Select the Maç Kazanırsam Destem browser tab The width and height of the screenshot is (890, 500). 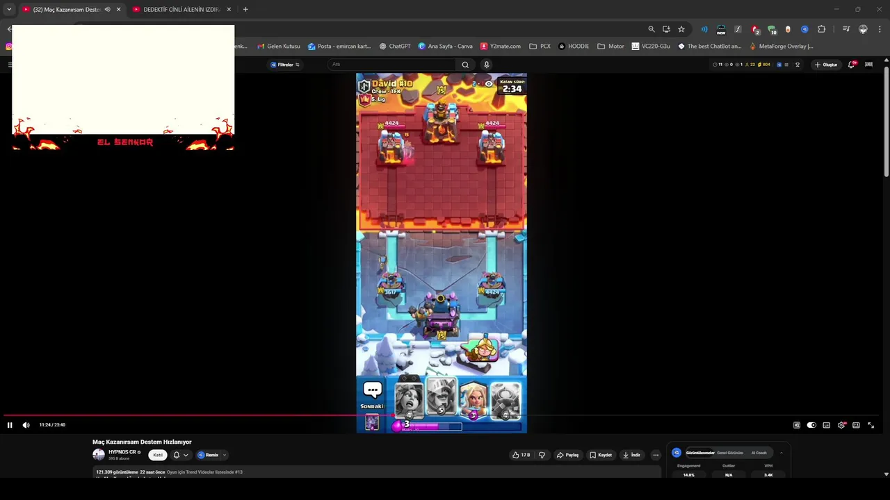click(72, 10)
